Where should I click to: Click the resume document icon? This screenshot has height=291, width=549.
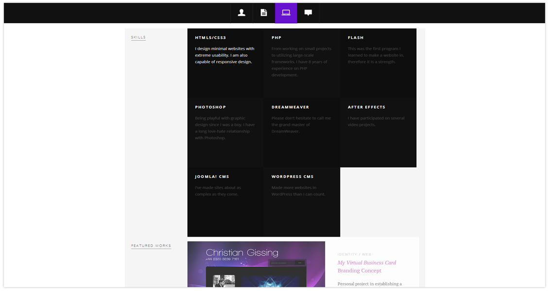click(x=264, y=13)
